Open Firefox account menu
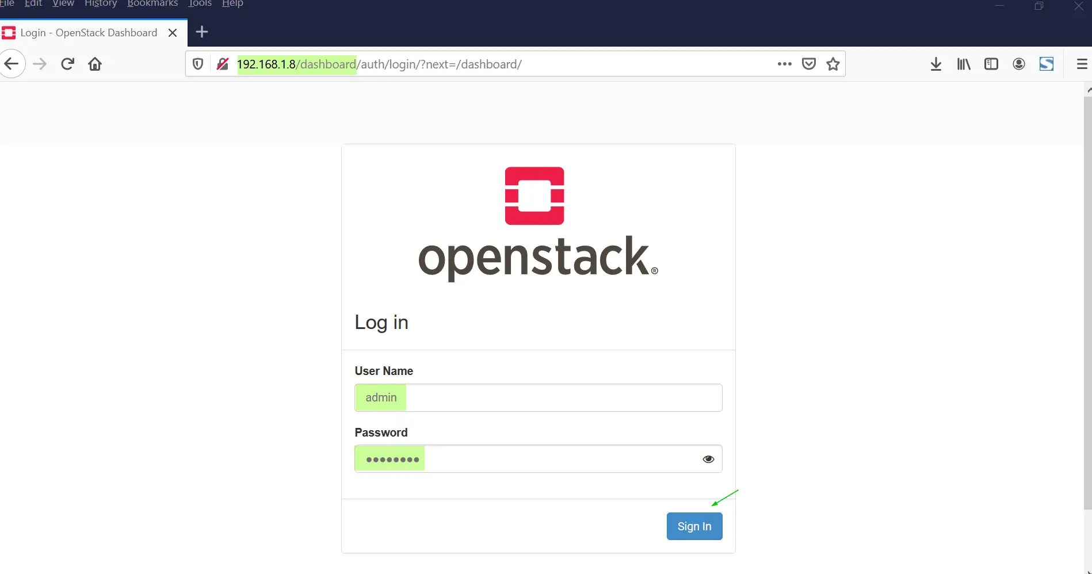 click(x=1019, y=64)
